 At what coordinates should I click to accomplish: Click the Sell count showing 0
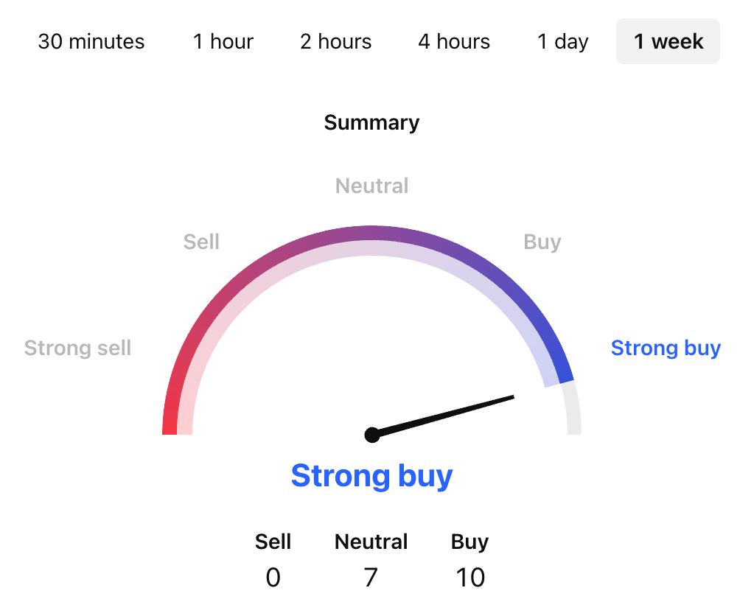[273, 578]
